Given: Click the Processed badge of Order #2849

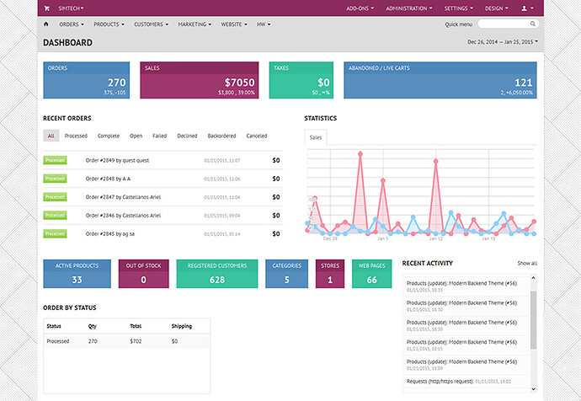Looking at the screenshot, I should (x=55, y=160).
